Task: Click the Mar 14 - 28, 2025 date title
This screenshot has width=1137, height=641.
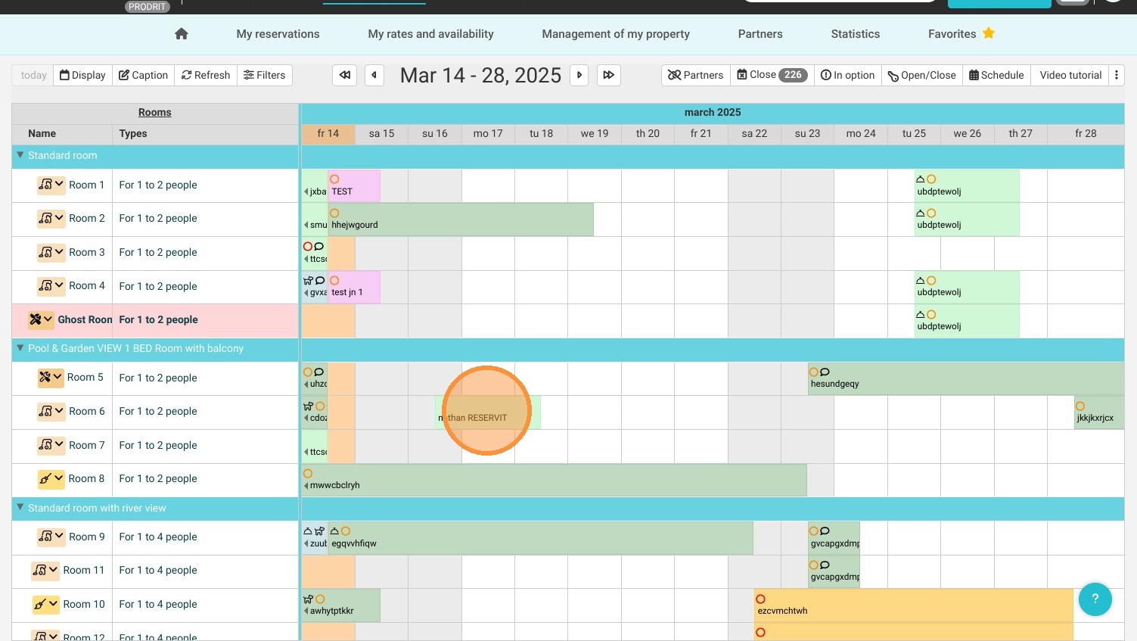Action: pos(480,75)
